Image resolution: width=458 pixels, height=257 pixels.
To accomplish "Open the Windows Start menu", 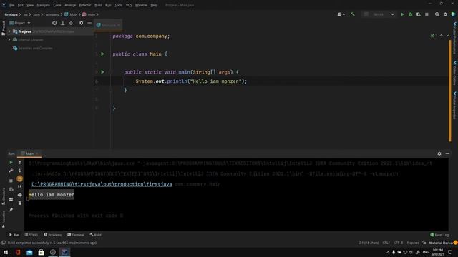I will 6,252.
